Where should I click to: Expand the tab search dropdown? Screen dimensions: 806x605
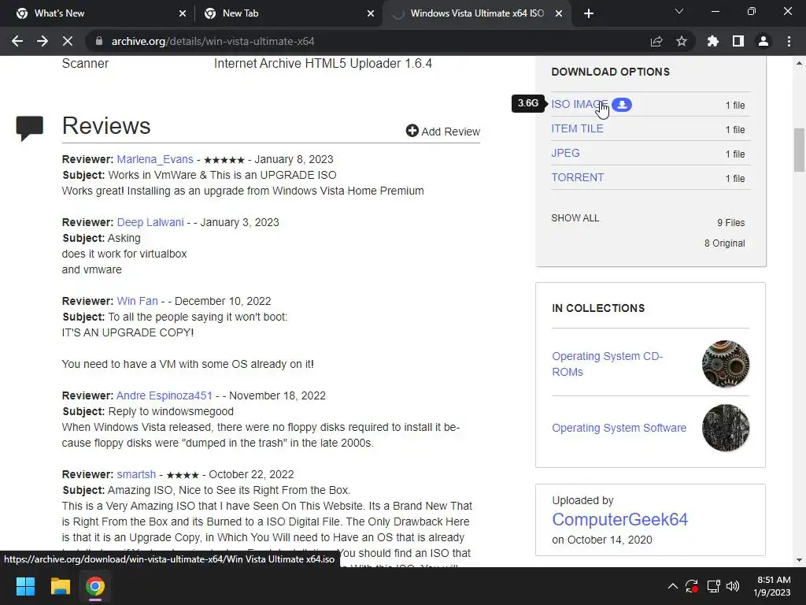click(679, 11)
